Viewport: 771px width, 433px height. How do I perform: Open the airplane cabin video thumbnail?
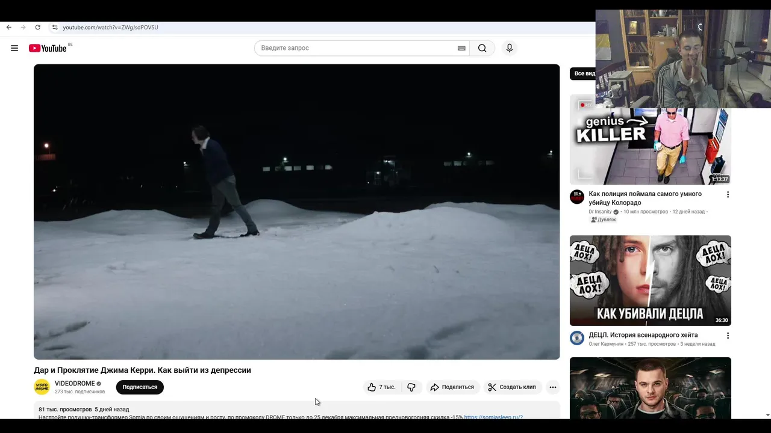click(x=651, y=388)
